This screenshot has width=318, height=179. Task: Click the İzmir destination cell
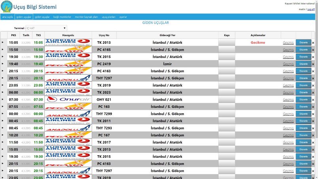[x=167, y=64]
